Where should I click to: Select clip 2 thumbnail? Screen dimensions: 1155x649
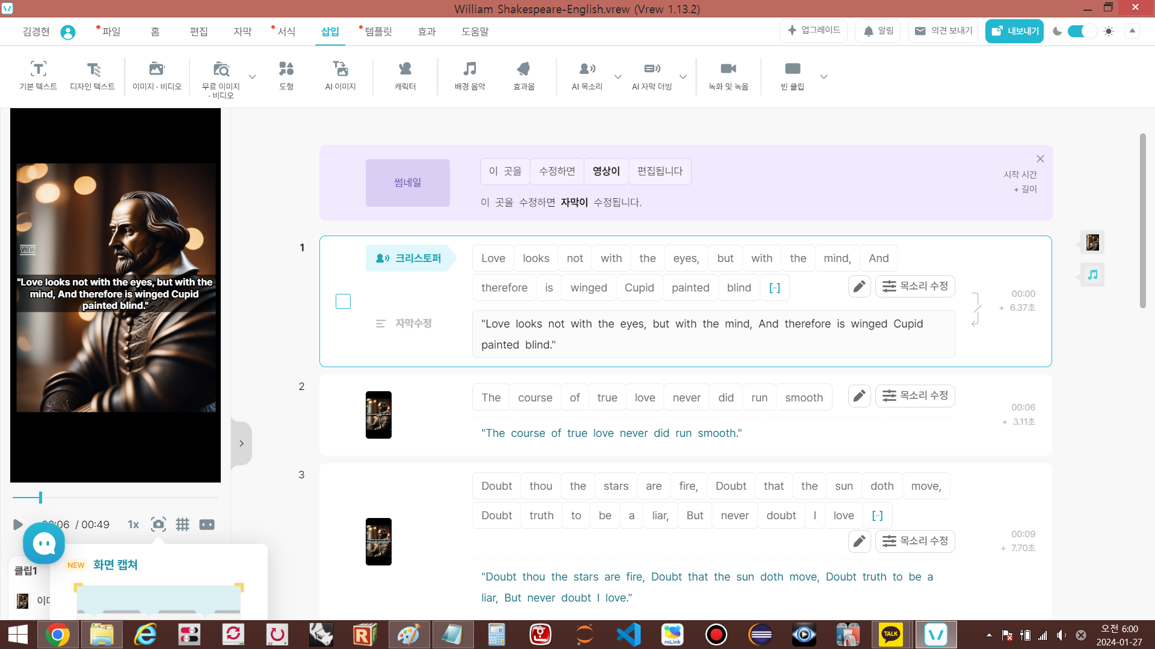click(x=378, y=415)
